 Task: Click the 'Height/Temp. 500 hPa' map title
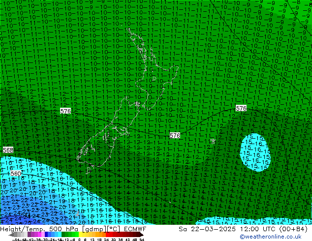coord(40,229)
